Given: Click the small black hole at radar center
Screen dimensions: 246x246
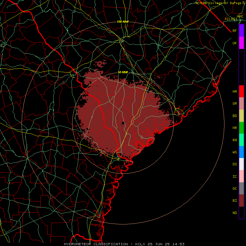Looking at the screenshot, I should pos(123,123).
